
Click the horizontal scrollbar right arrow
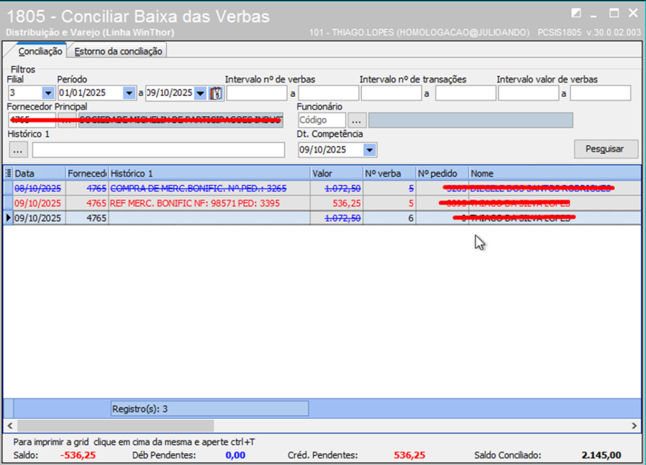point(635,427)
